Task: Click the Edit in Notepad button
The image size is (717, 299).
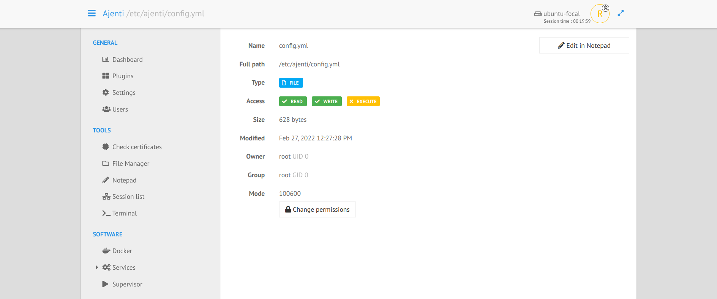Action: coord(584,46)
